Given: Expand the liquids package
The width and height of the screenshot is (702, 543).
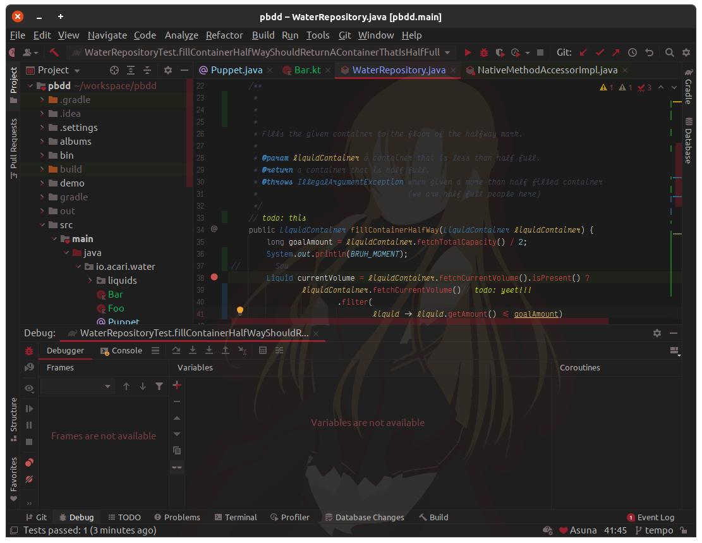Looking at the screenshot, I should (90, 281).
